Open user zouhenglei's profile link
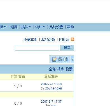 point(53,88)
